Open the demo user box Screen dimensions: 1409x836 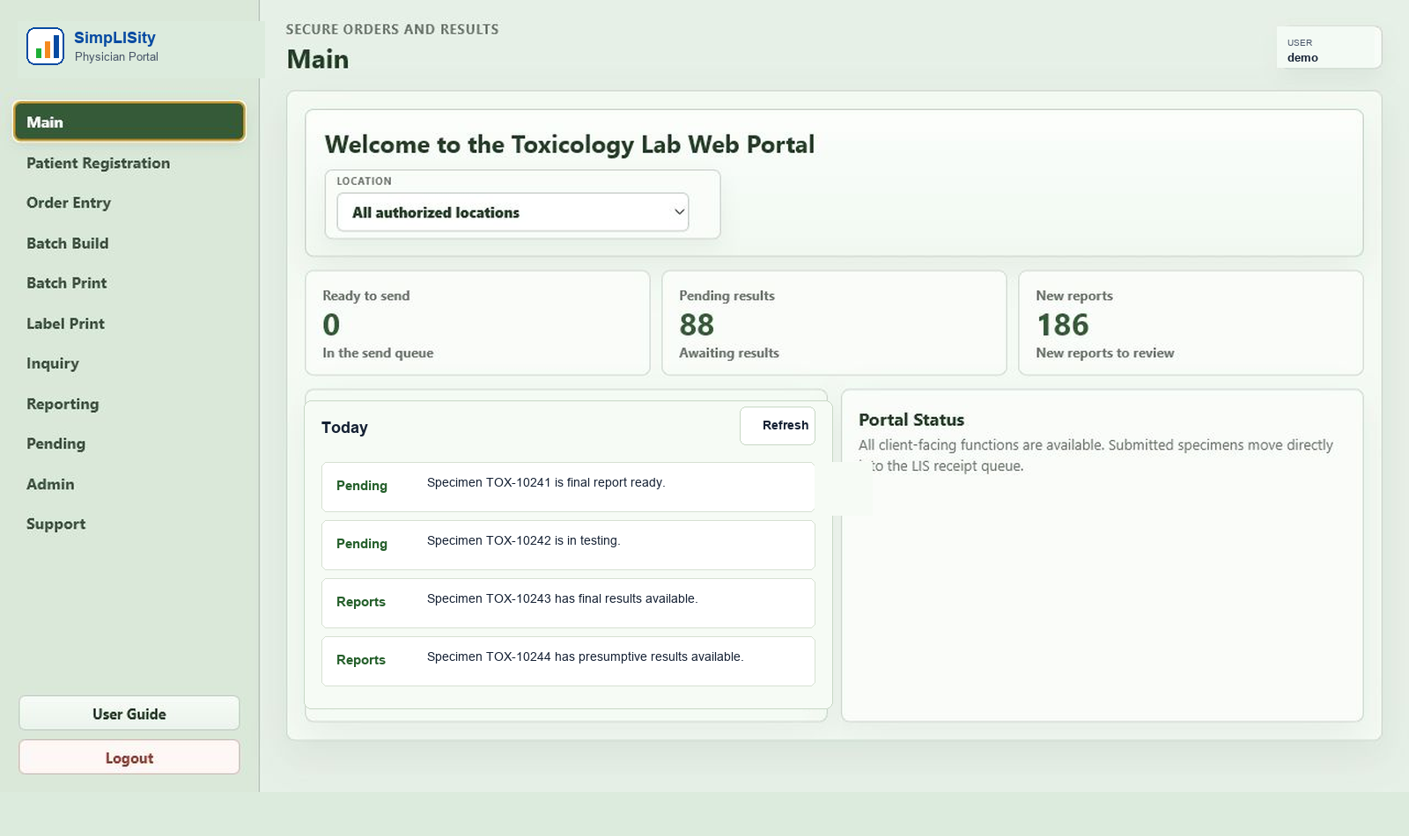click(x=1329, y=48)
